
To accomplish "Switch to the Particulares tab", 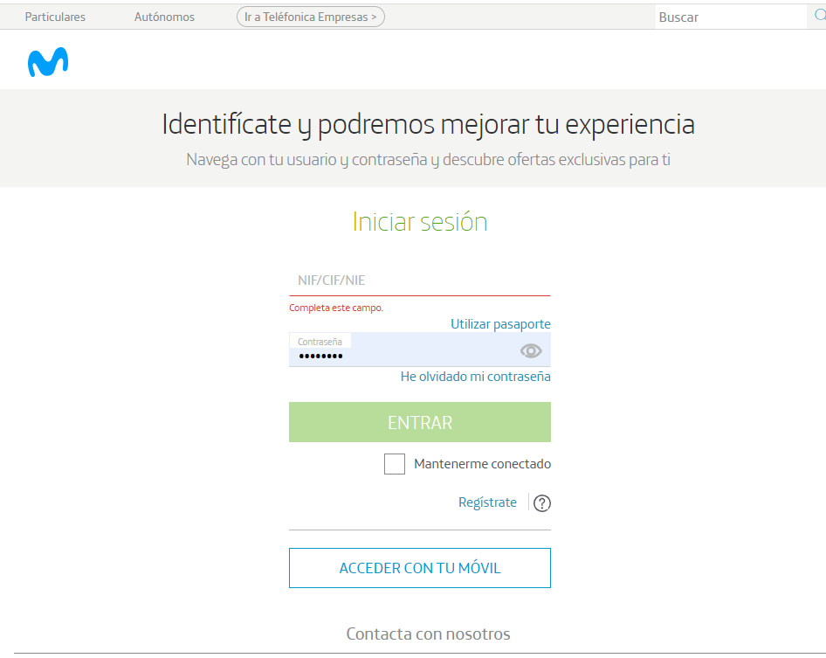I will point(55,16).
